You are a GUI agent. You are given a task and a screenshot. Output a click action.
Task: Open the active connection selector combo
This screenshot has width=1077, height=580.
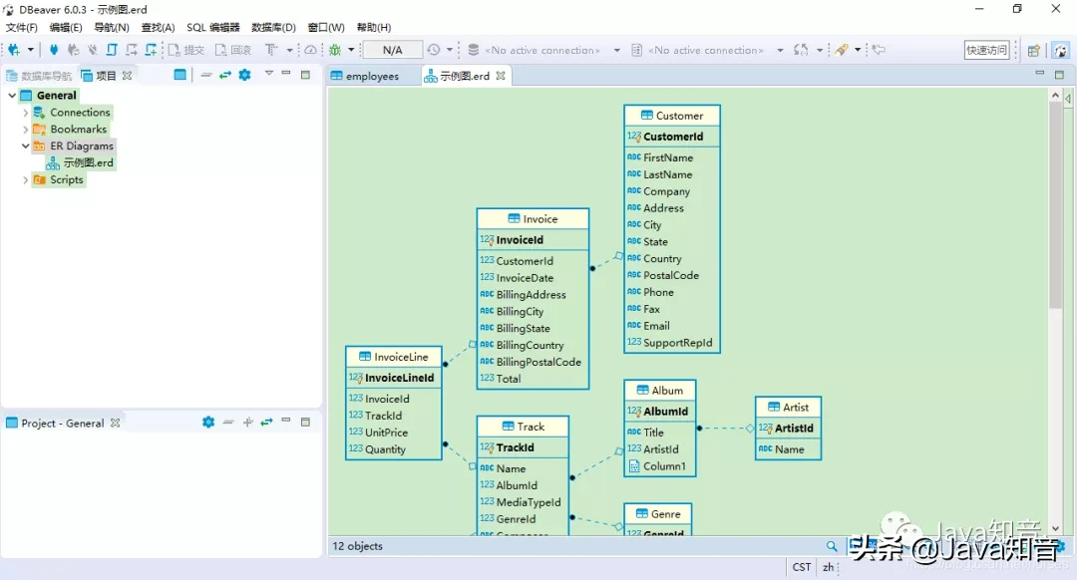544,50
